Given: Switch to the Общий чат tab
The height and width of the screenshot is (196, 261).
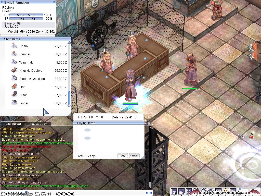Looking at the screenshot, I should coord(14,124).
